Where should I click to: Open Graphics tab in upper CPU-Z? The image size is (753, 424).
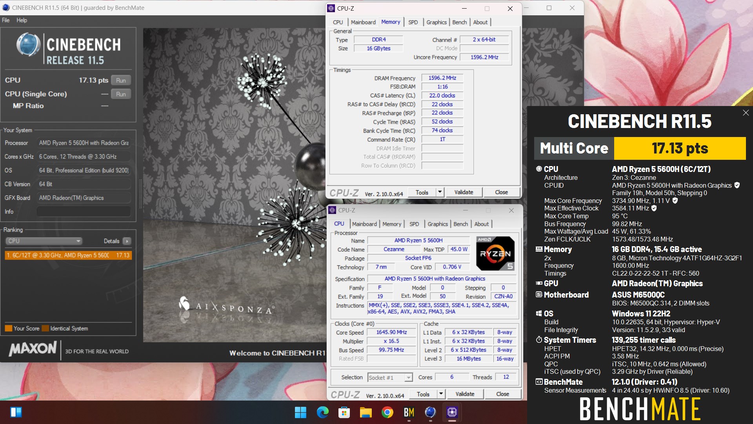[x=436, y=22]
